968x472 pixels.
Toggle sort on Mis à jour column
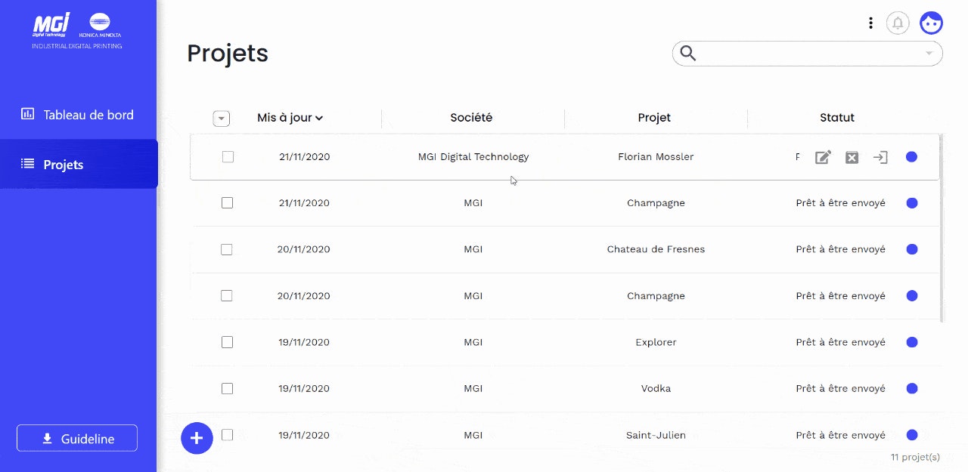(x=290, y=117)
